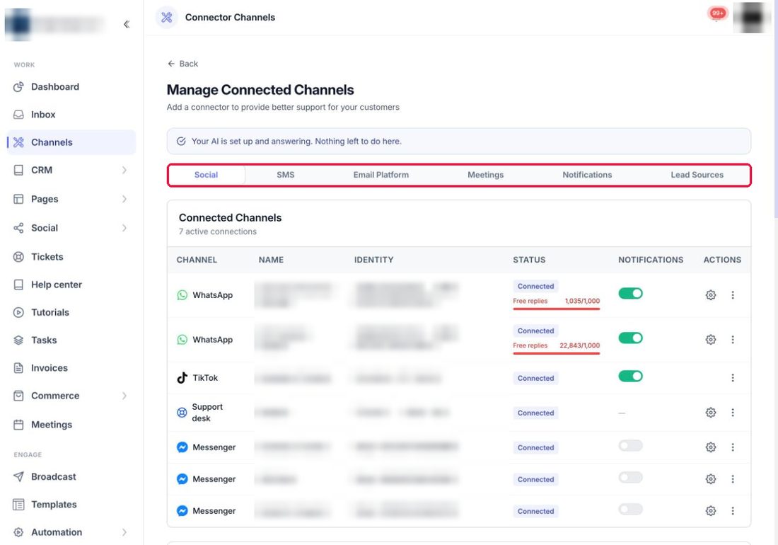The height and width of the screenshot is (545, 778).
Task: Open the Inbox sidebar link
Action: (x=71, y=115)
